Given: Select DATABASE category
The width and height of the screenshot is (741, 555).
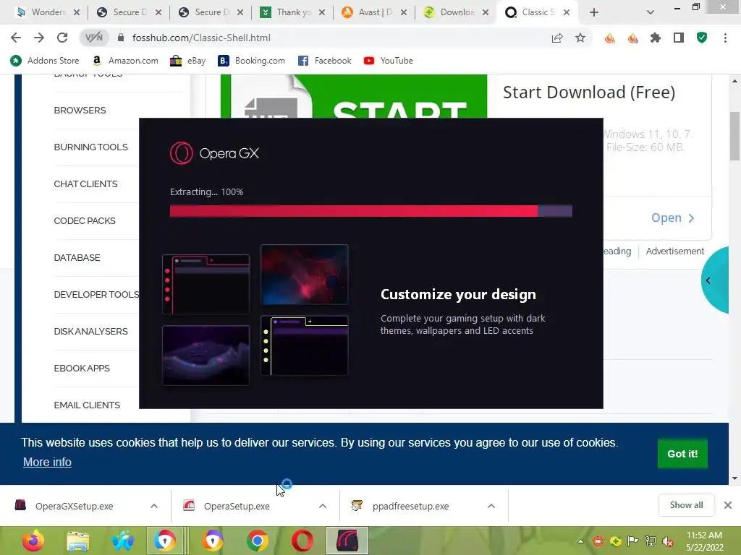Looking at the screenshot, I should 77,258.
